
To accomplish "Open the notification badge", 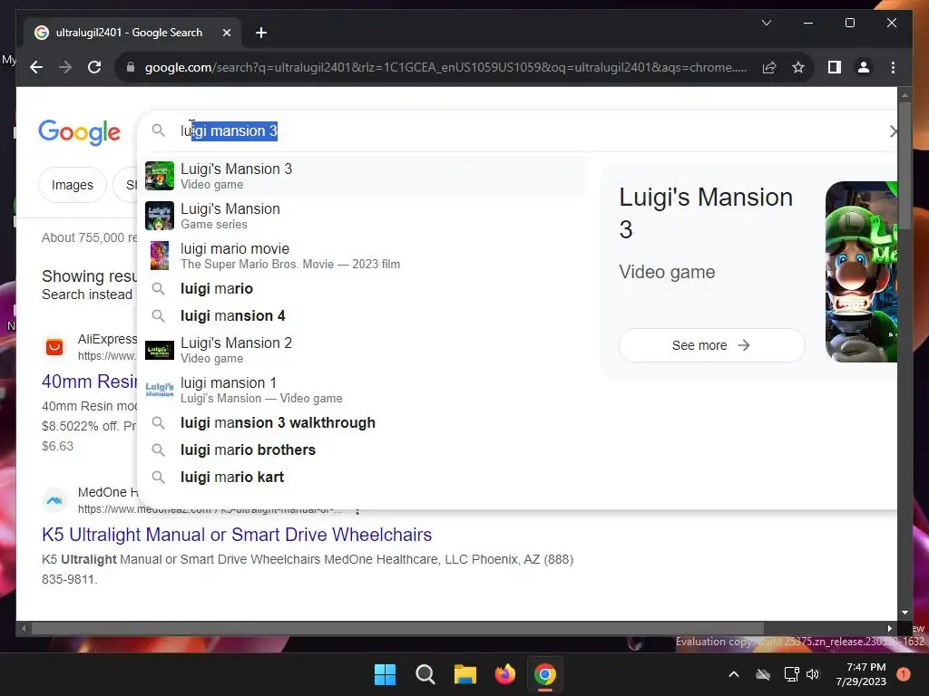I will tap(904, 674).
